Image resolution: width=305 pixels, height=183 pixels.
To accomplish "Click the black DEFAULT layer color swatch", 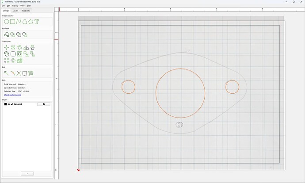I will click(5, 104).
